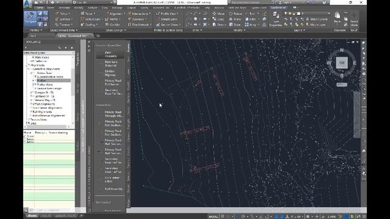Expand the Create Ground Data panel
390x219 pixels.
(x=63, y=30)
